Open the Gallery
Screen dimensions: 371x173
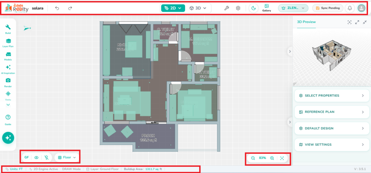267,8
